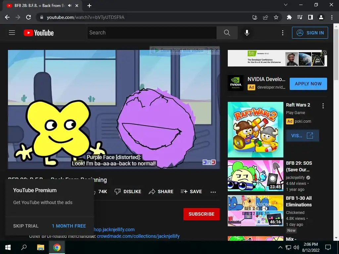The width and height of the screenshot is (339, 254).
Task: Click the browser forward arrow
Action: pyautogui.click(x=18, y=17)
